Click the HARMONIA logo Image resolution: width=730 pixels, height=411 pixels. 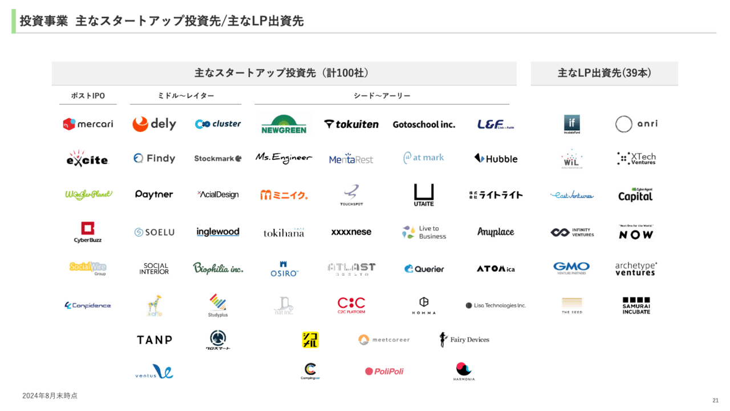pyautogui.click(x=464, y=372)
